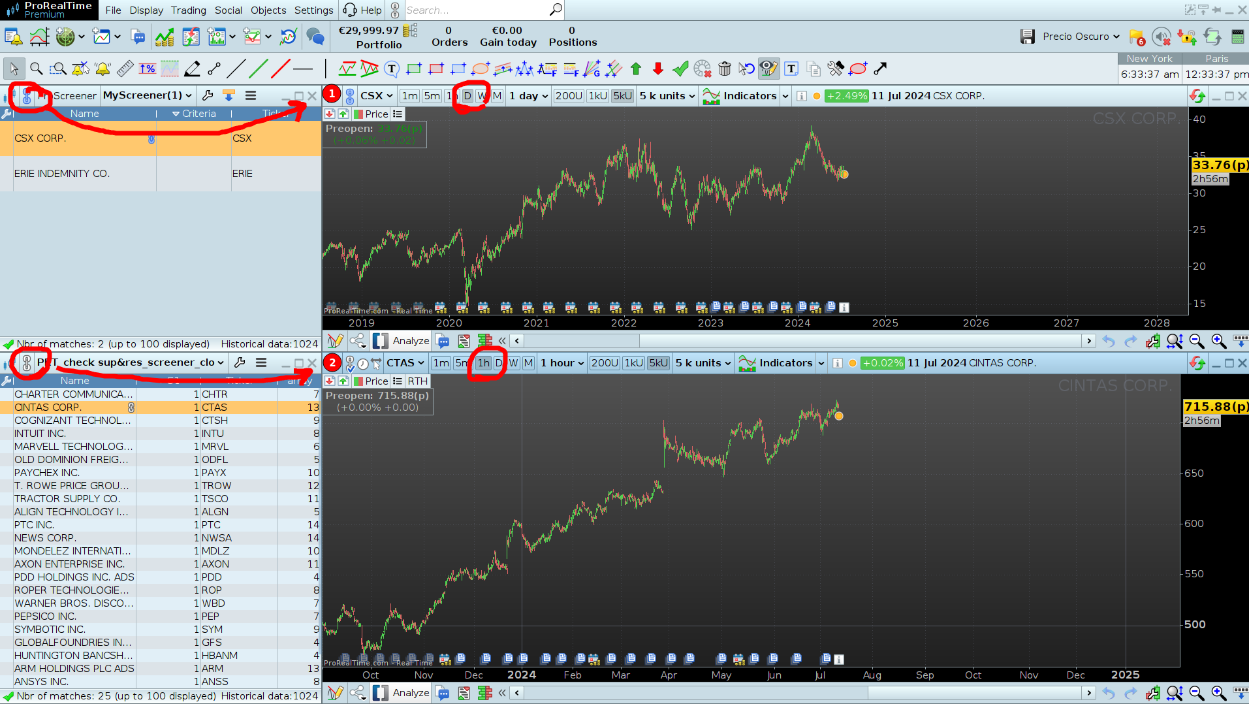Toggle 200U history on CSX chart
The height and width of the screenshot is (704, 1249).
(x=569, y=96)
